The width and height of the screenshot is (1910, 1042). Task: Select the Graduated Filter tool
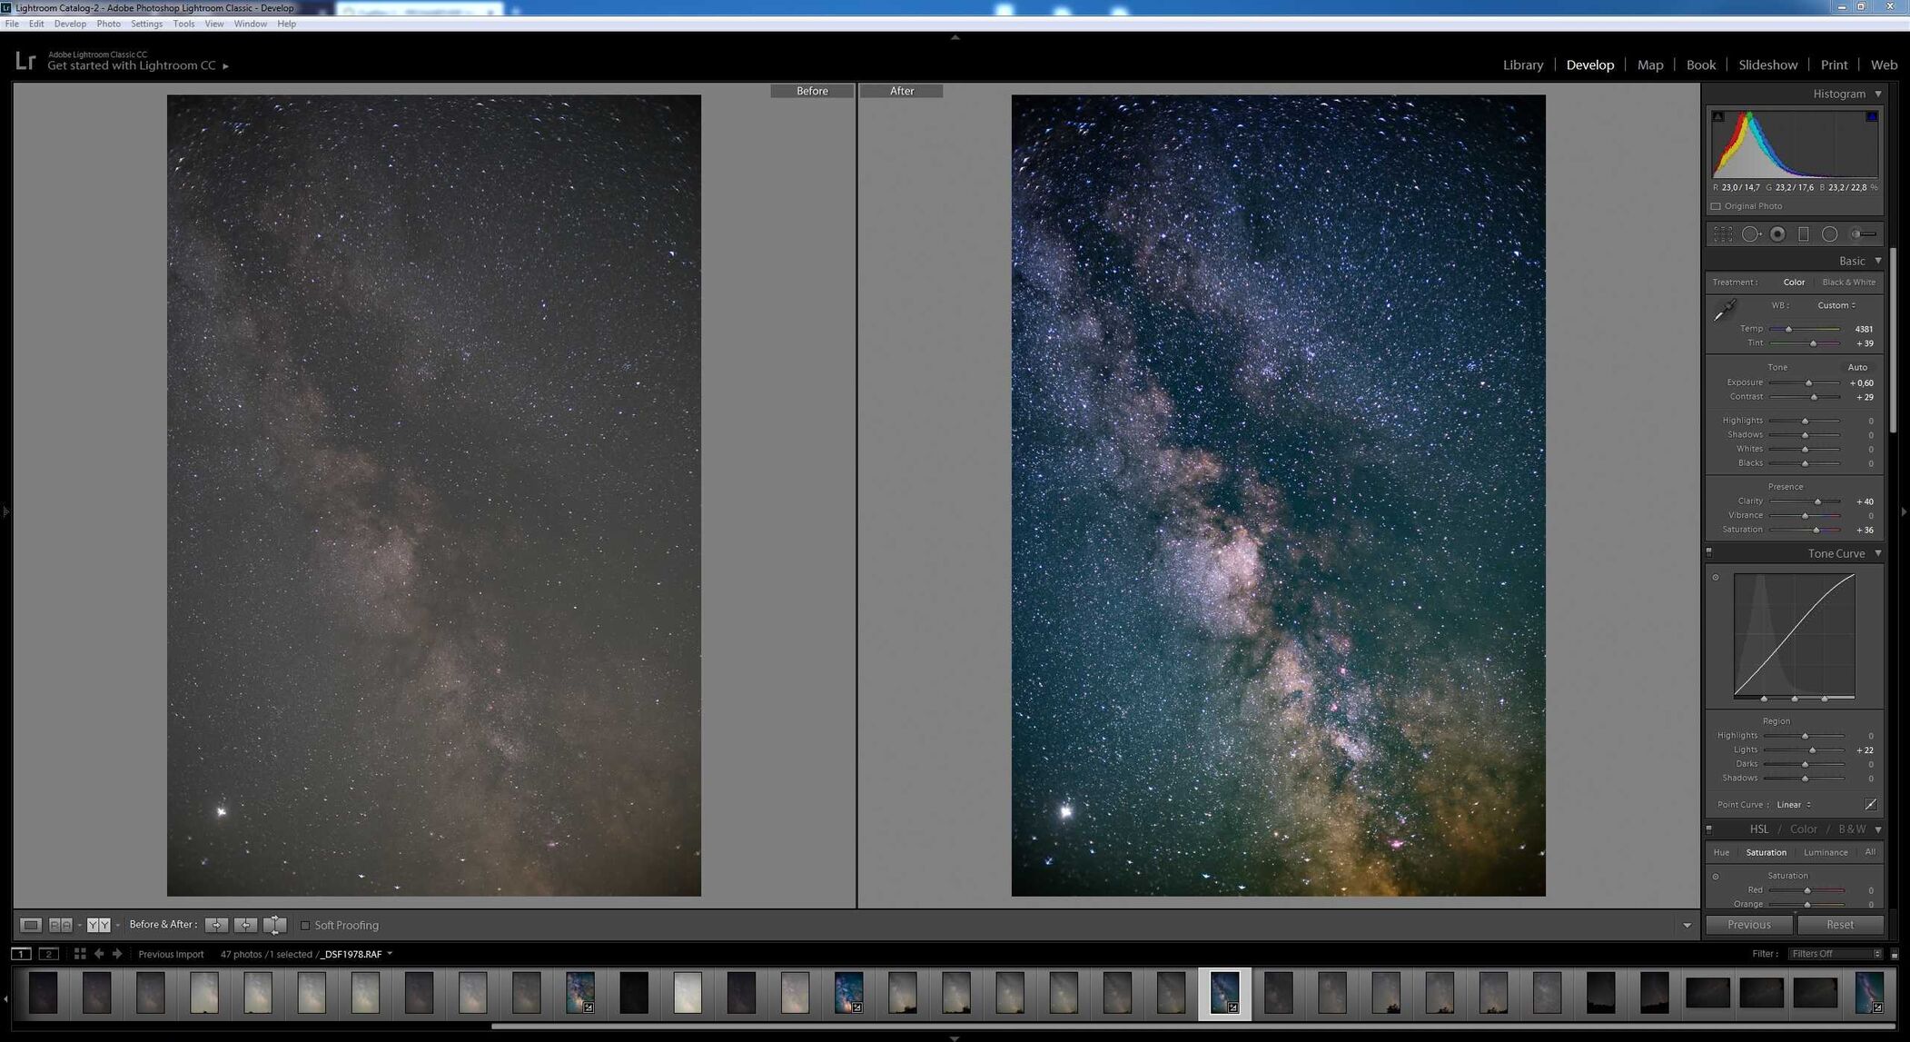[1804, 234]
